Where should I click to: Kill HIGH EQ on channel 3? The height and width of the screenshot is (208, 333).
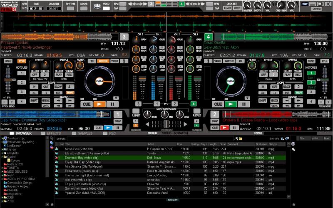point(144,47)
